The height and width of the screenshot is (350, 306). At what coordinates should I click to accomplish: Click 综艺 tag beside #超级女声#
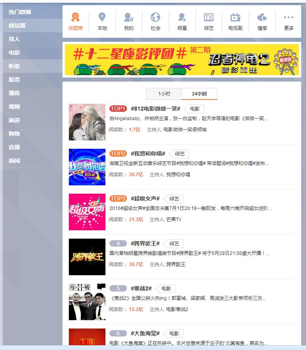point(174,199)
